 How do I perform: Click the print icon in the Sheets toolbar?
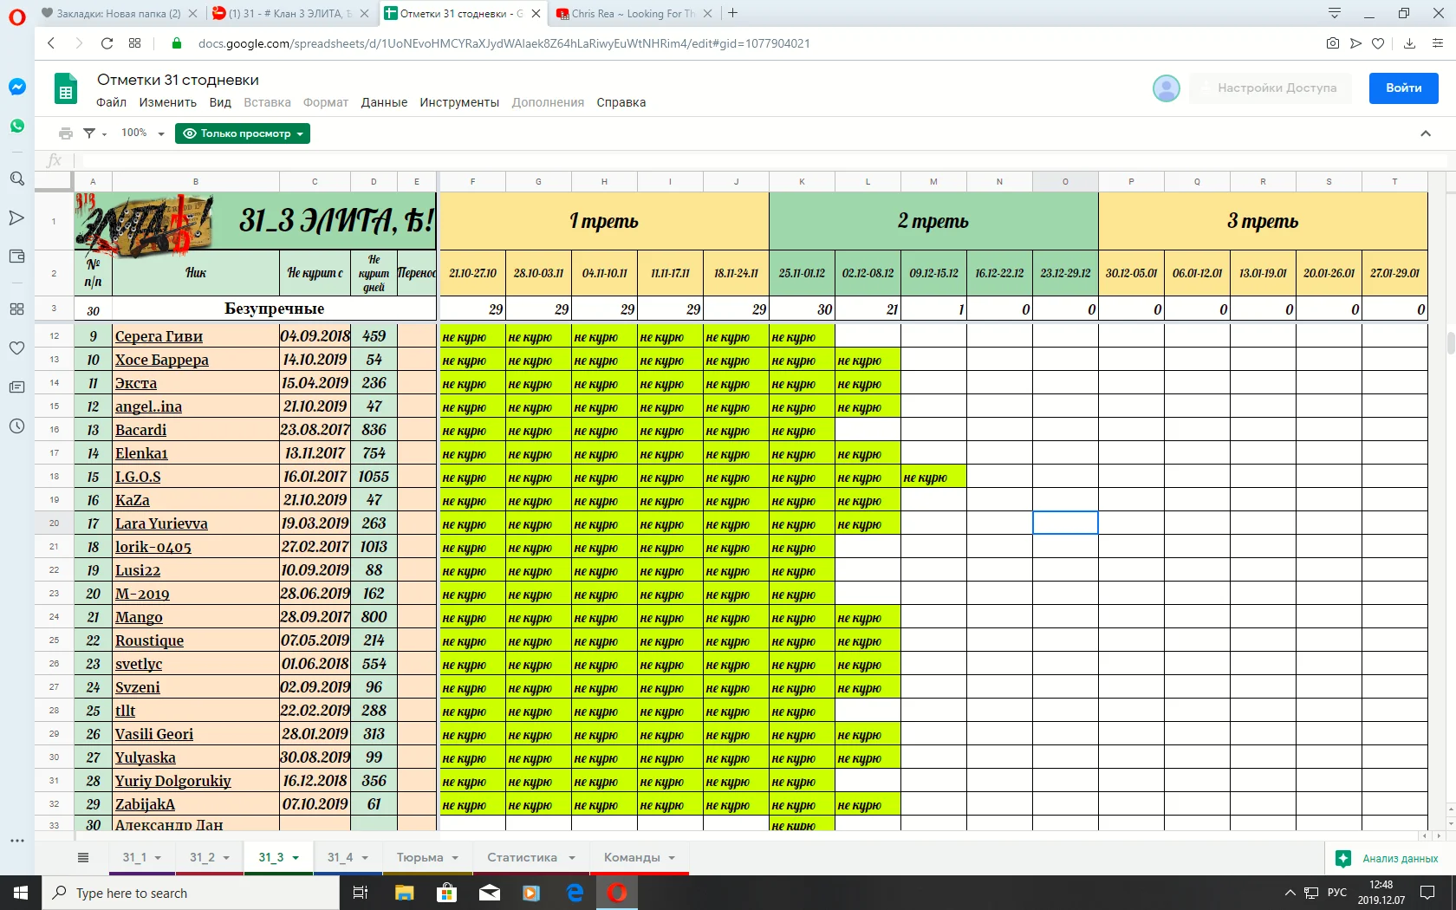66,133
